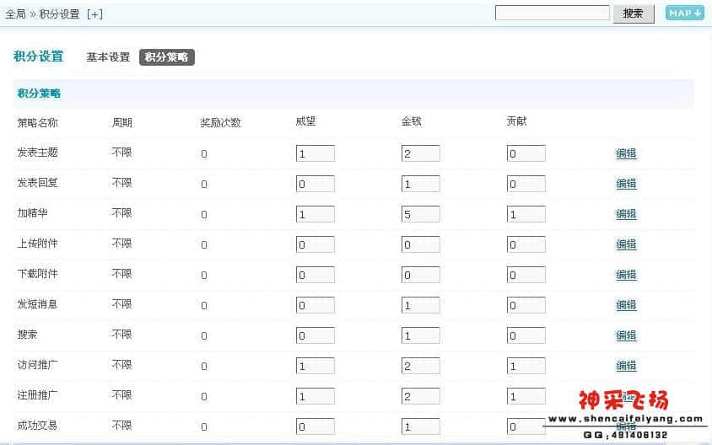Screen dimensions: 712x445
Task: Click the 威望 column header
Action: tap(305, 121)
